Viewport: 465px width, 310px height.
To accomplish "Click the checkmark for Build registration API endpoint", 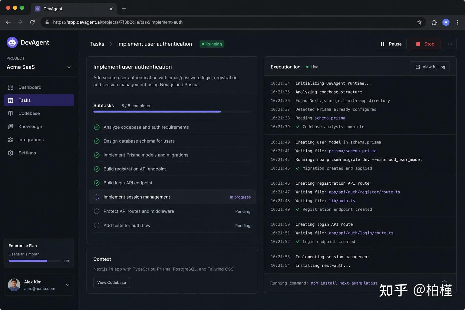I will [x=97, y=169].
